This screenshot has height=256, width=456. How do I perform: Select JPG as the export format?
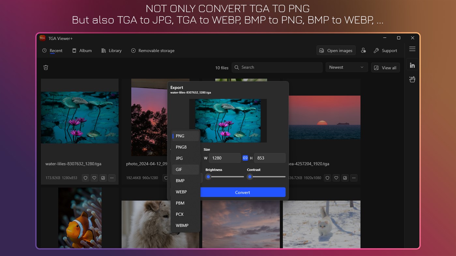179,158
